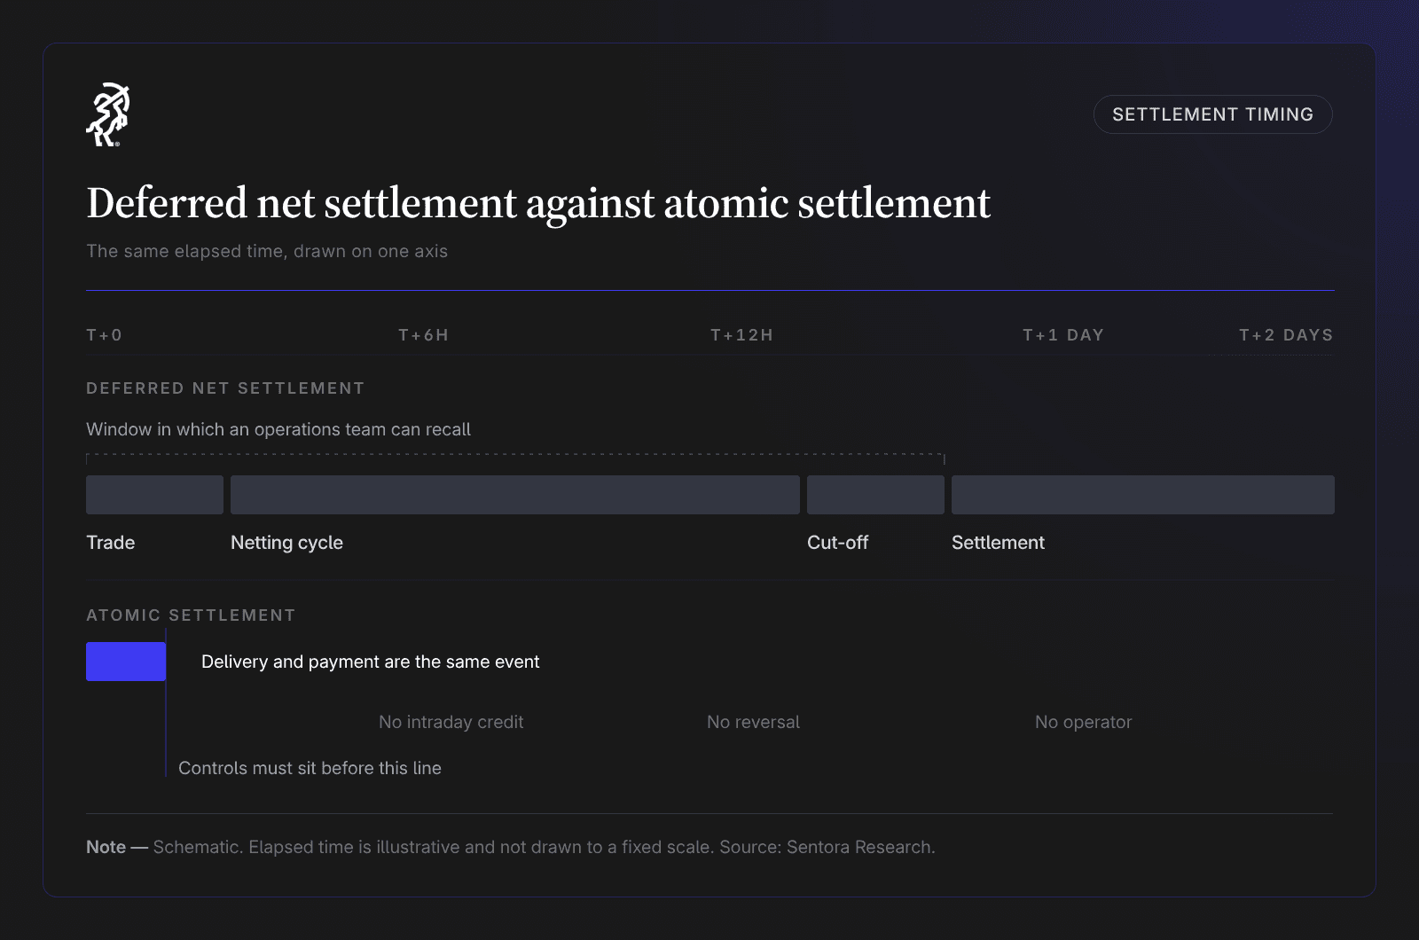1419x940 pixels.
Task: Select the Settlement phase bar
Action: (1143, 495)
